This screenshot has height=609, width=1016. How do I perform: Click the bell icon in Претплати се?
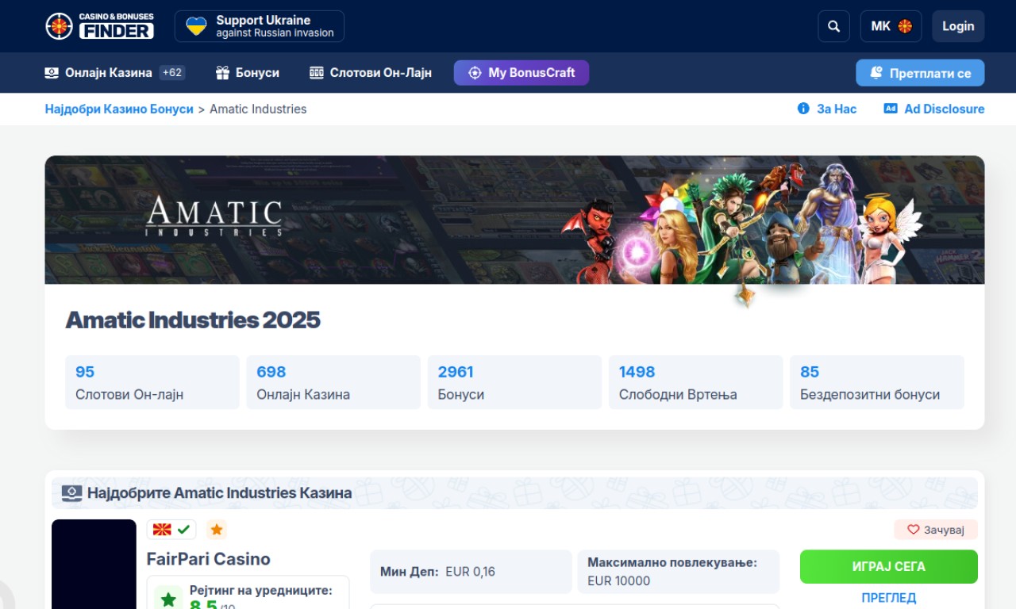[x=876, y=73]
